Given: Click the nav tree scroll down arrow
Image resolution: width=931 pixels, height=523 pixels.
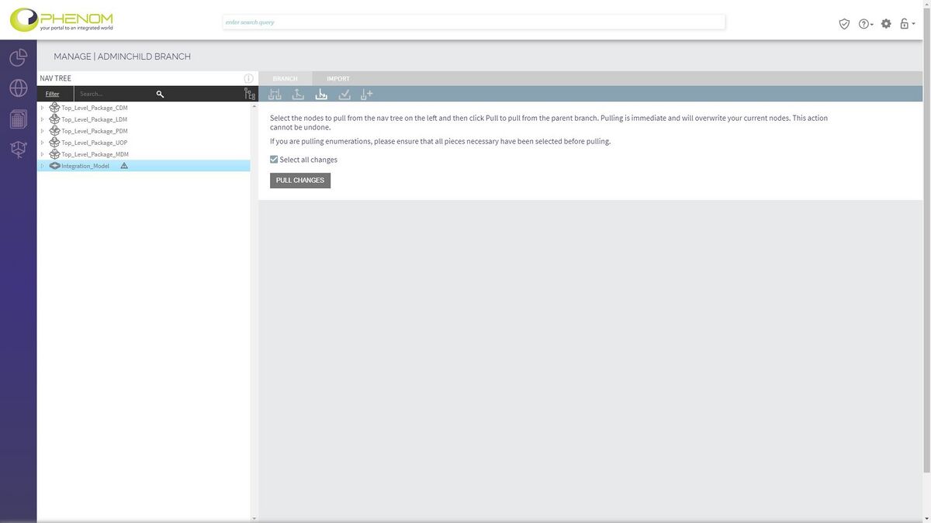Looking at the screenshot, I should (254, 518).
